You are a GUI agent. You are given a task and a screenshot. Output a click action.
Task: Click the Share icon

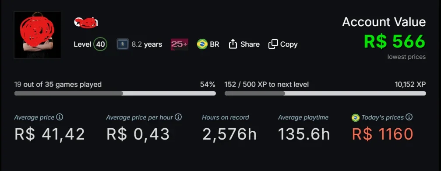(x=233, y=44)
